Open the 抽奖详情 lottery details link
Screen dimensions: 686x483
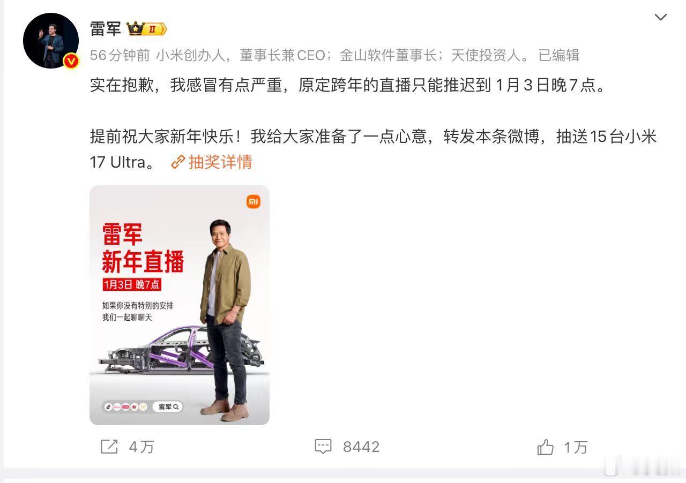click(x=220, y=162)
